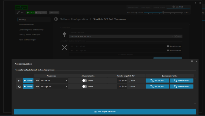This screenshot has height=116, width=205.
Task: Close the main SimHub window
Action: point(200,3)
